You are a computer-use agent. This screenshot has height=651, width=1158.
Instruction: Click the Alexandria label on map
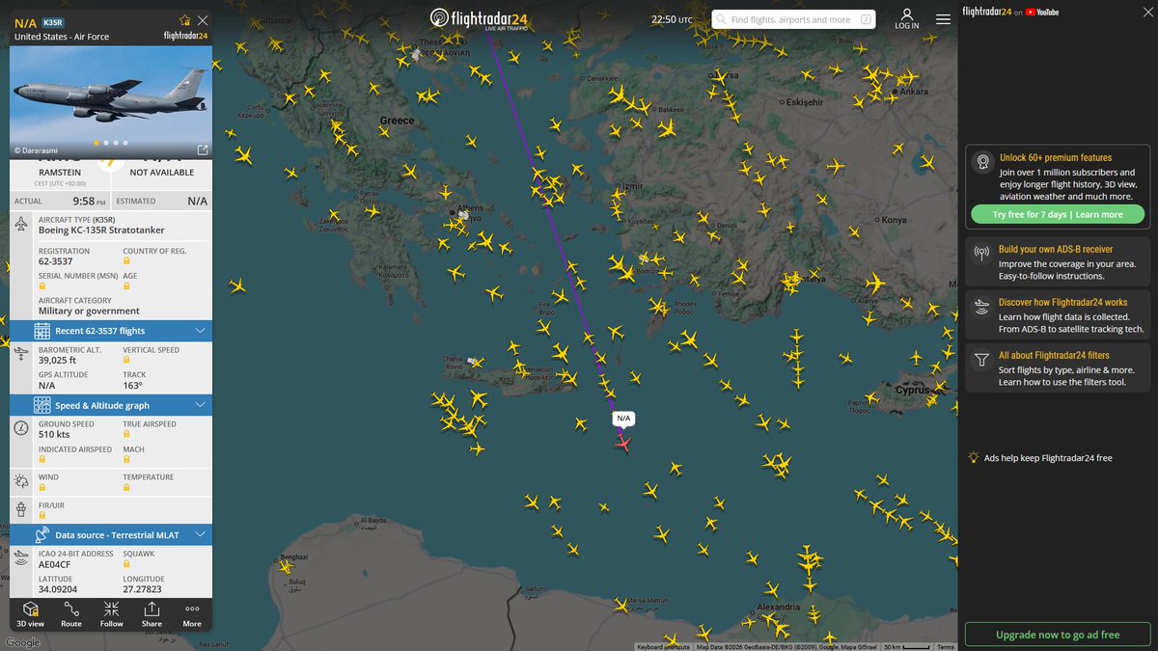(x=778, y=607)
